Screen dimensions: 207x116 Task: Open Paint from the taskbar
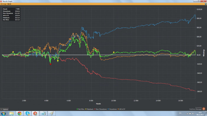pos(51,114)
